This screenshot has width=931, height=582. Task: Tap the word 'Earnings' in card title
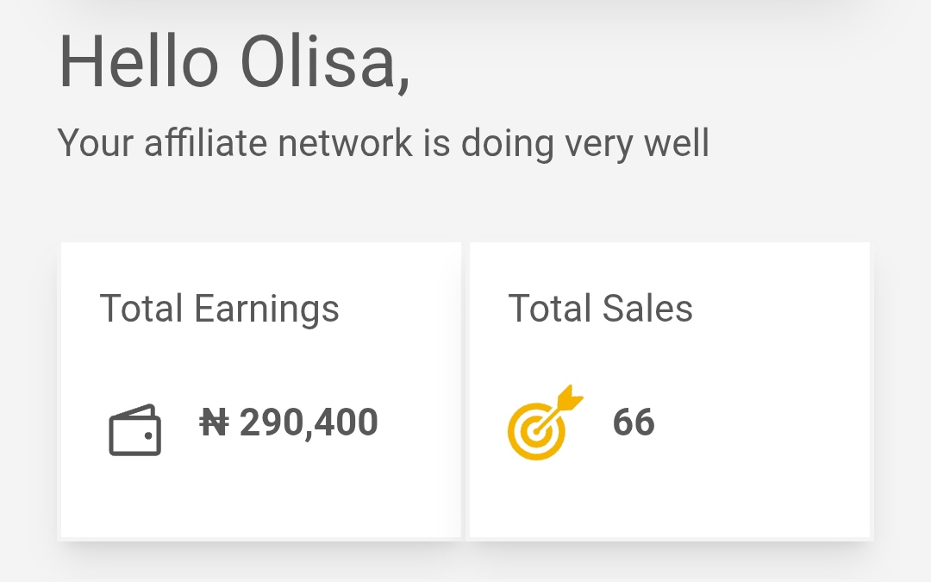266,309
